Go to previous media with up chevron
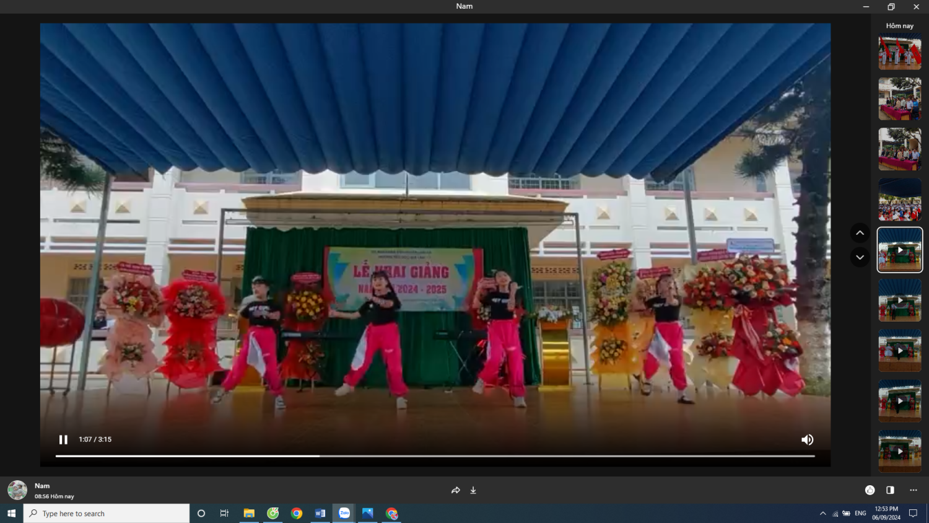929x523 pixels. point(860,233)
